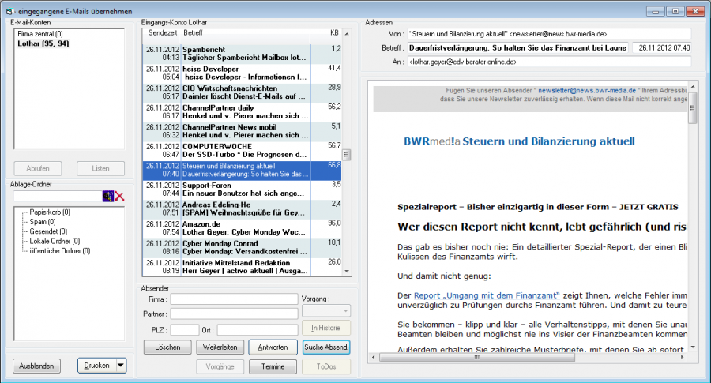The height and width of the screenshot is (383, 711).
Task: Click the application icon in the title bar
Action: click(x=9, y=11)
